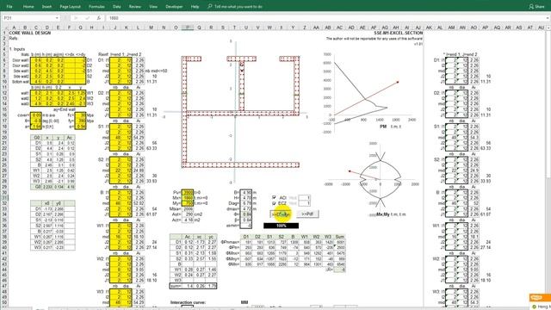Toggle the ACI checkbox
The width and height of the screenshot is (551, 310).
click(x=274, y=198)
